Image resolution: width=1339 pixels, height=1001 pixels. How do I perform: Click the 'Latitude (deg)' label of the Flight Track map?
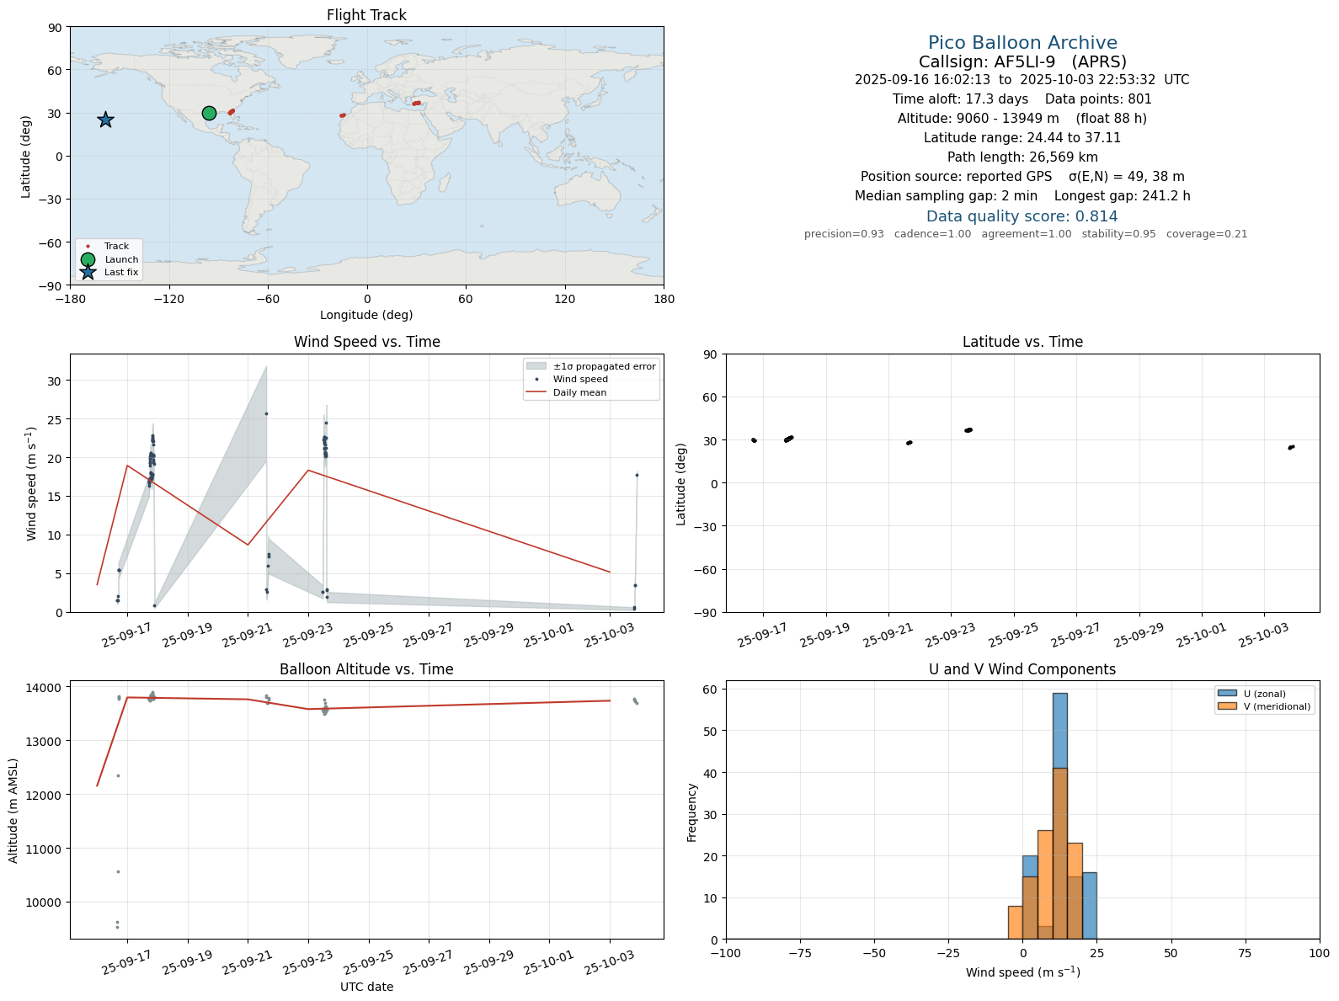(x=26, y=156)
